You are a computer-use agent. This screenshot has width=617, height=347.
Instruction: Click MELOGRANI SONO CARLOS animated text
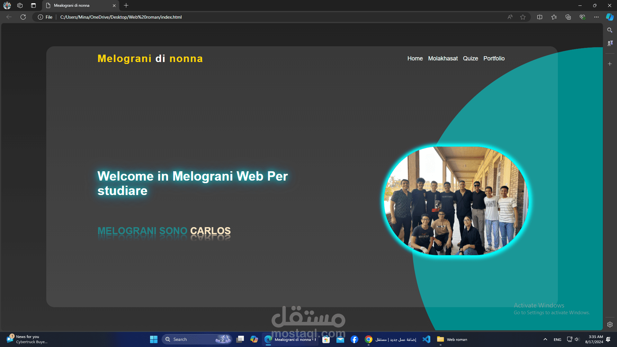click(x=164, y=231)
